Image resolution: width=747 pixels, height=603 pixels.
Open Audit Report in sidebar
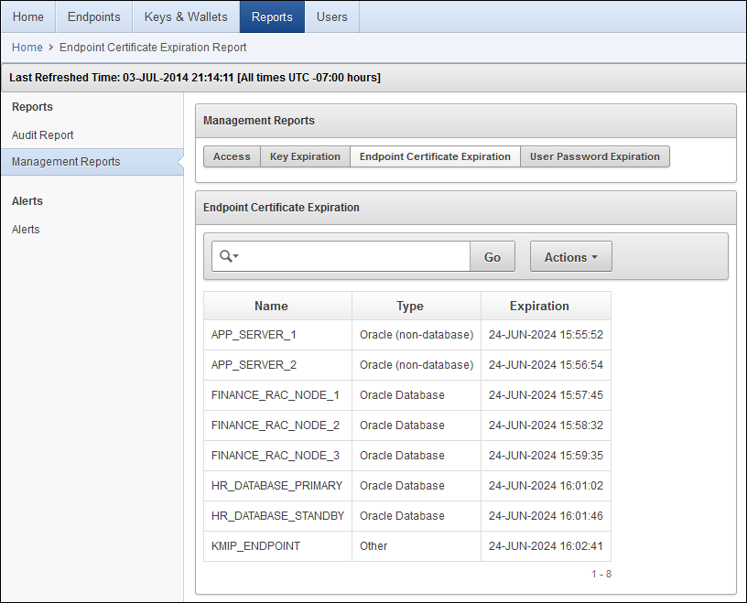coord(42,135)
